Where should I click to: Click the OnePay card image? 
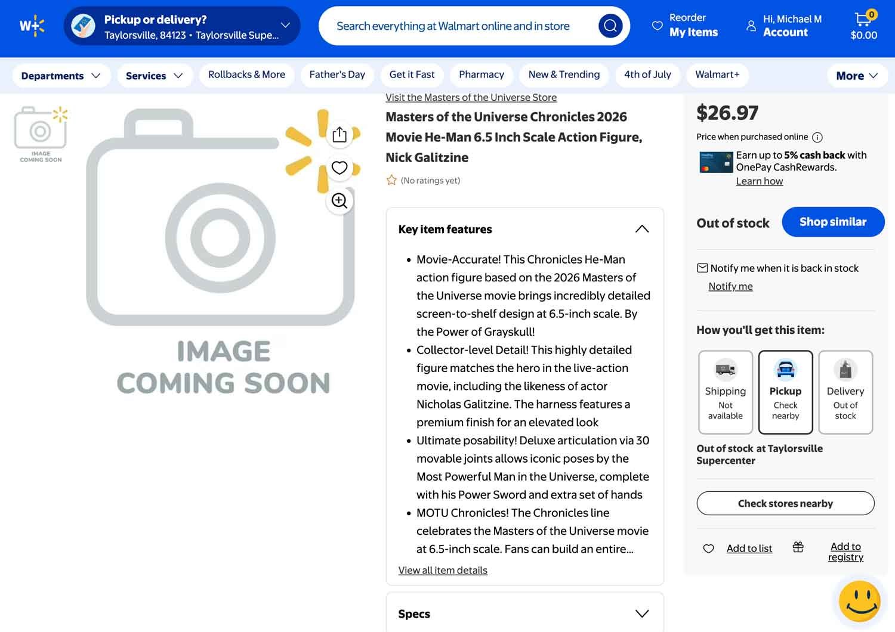(x=716, y=162)
